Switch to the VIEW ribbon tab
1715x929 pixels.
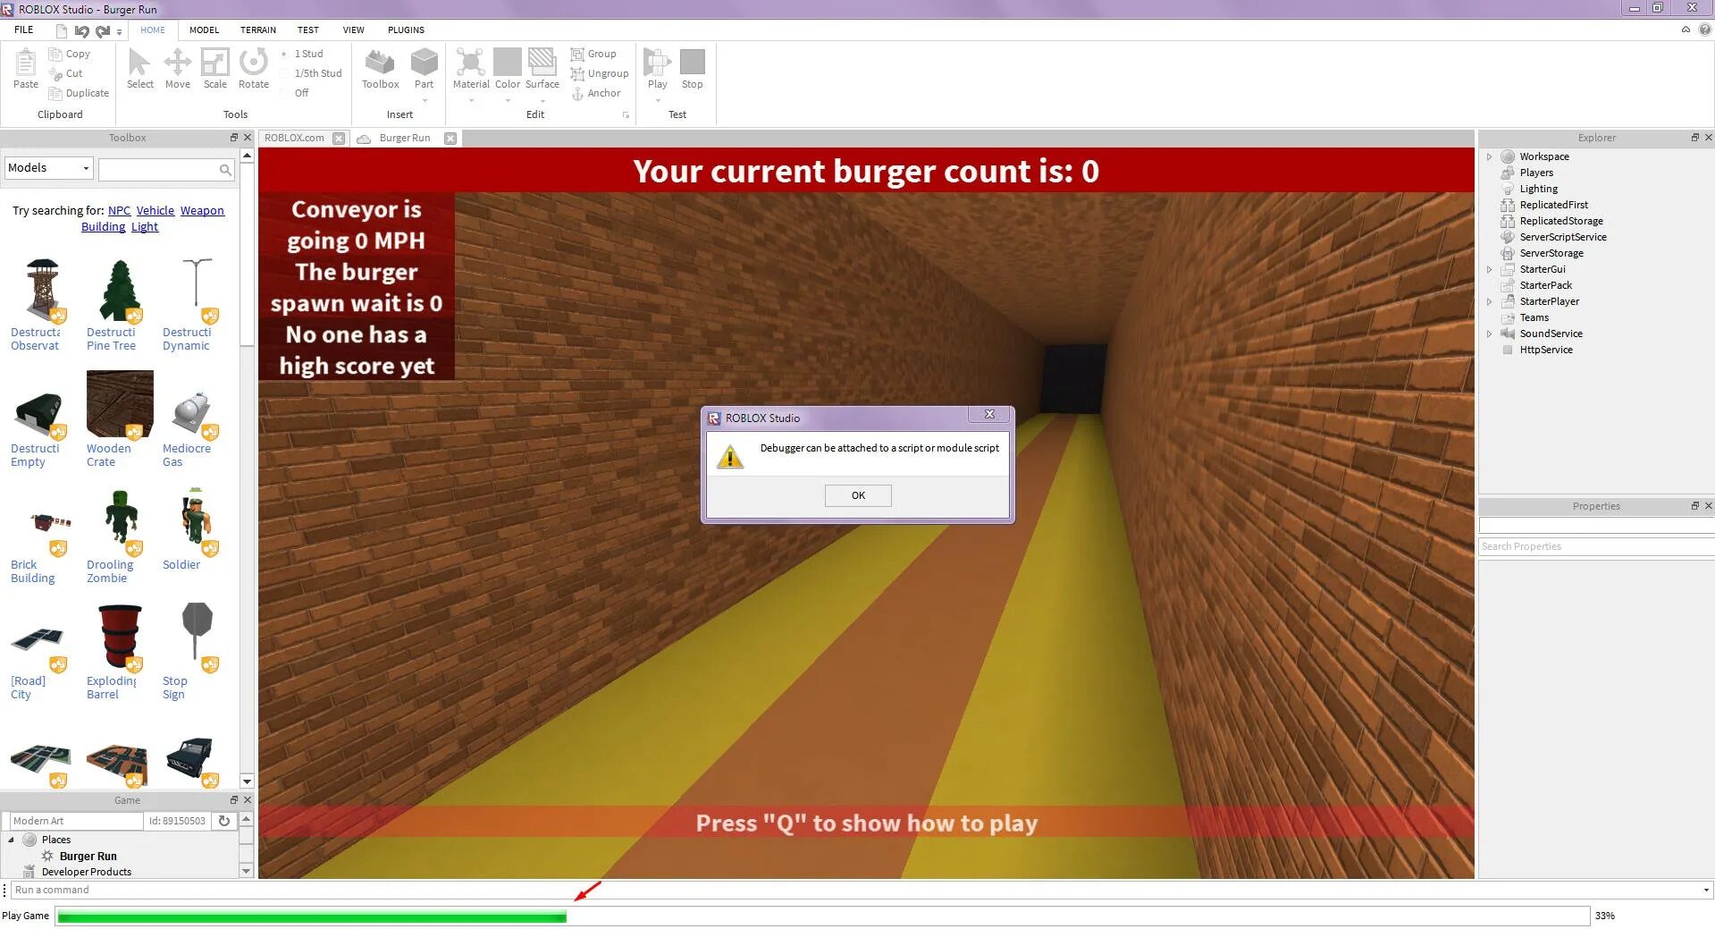[x=354, y=30]
